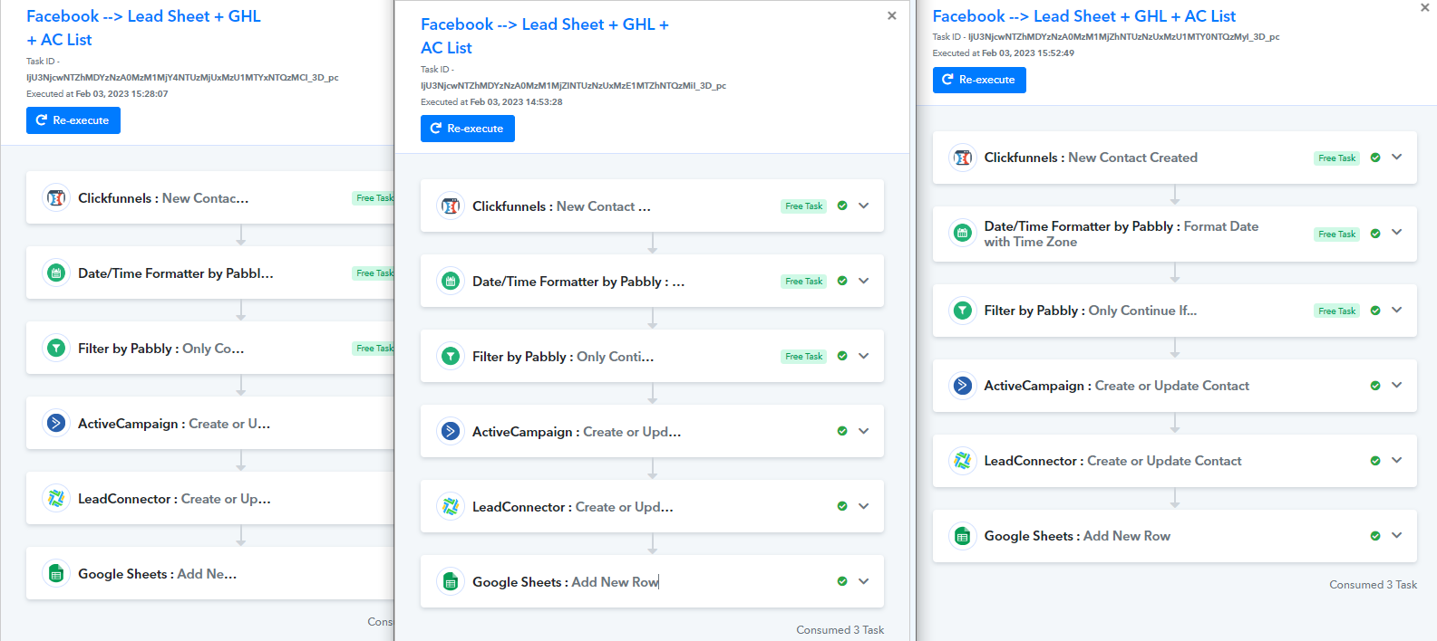The image size is (1437, 641).
Task: Open workflow title link in middle panel
Action: point(545,36)
